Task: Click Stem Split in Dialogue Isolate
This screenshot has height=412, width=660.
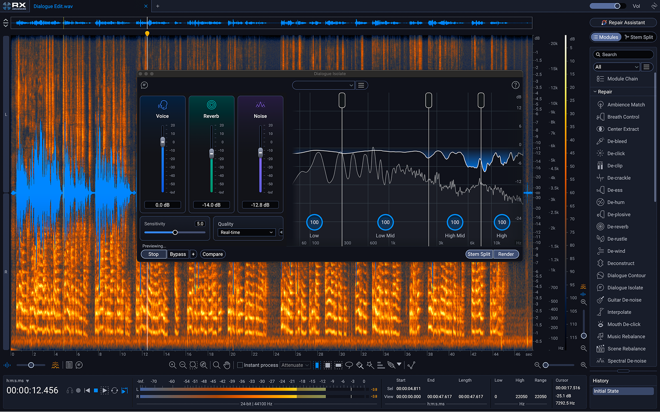Action: pos(479,254)
